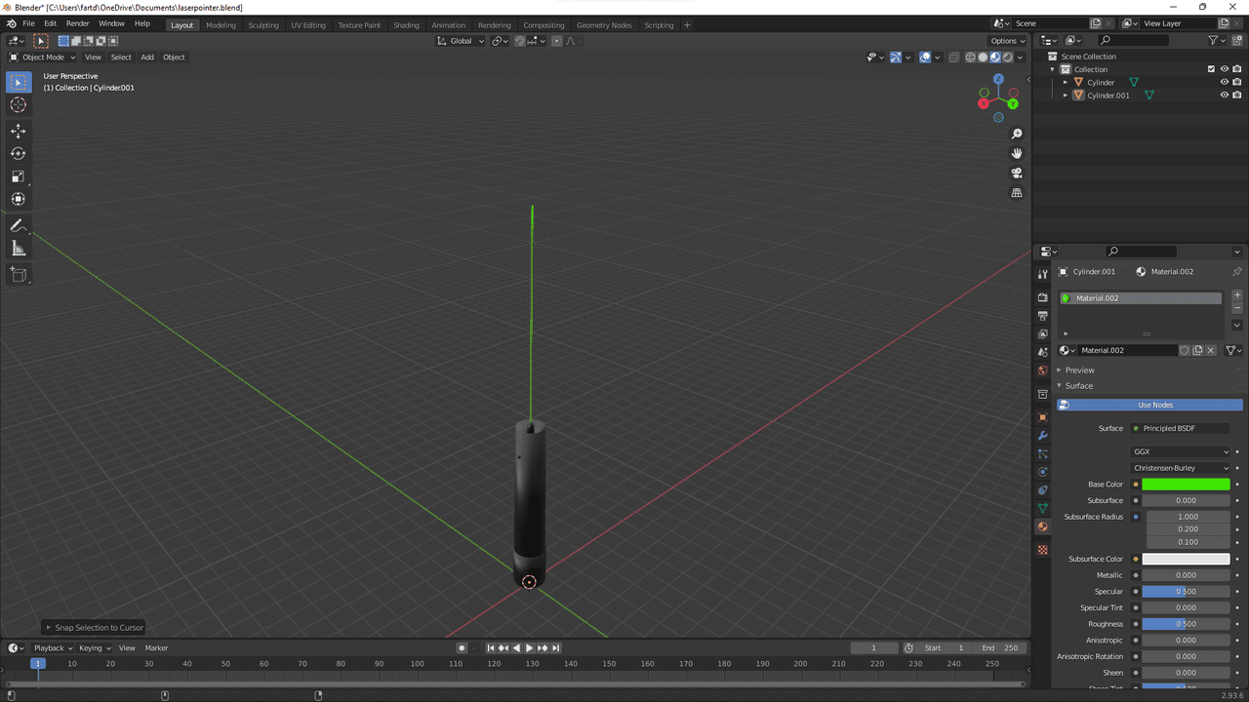The image size is (1249, 702).
Task: Toggle camera view in viewport
Action: [1017, 174]
